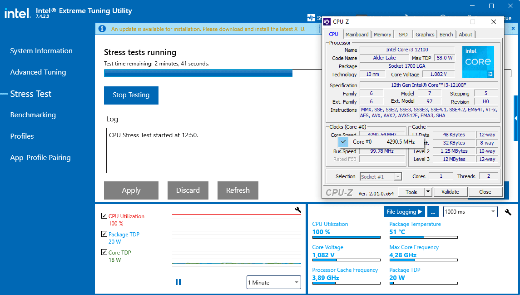Click the Max TDP 58.0 W value
Viewport: 520px width, 295px height.
(x=445, y=58)
